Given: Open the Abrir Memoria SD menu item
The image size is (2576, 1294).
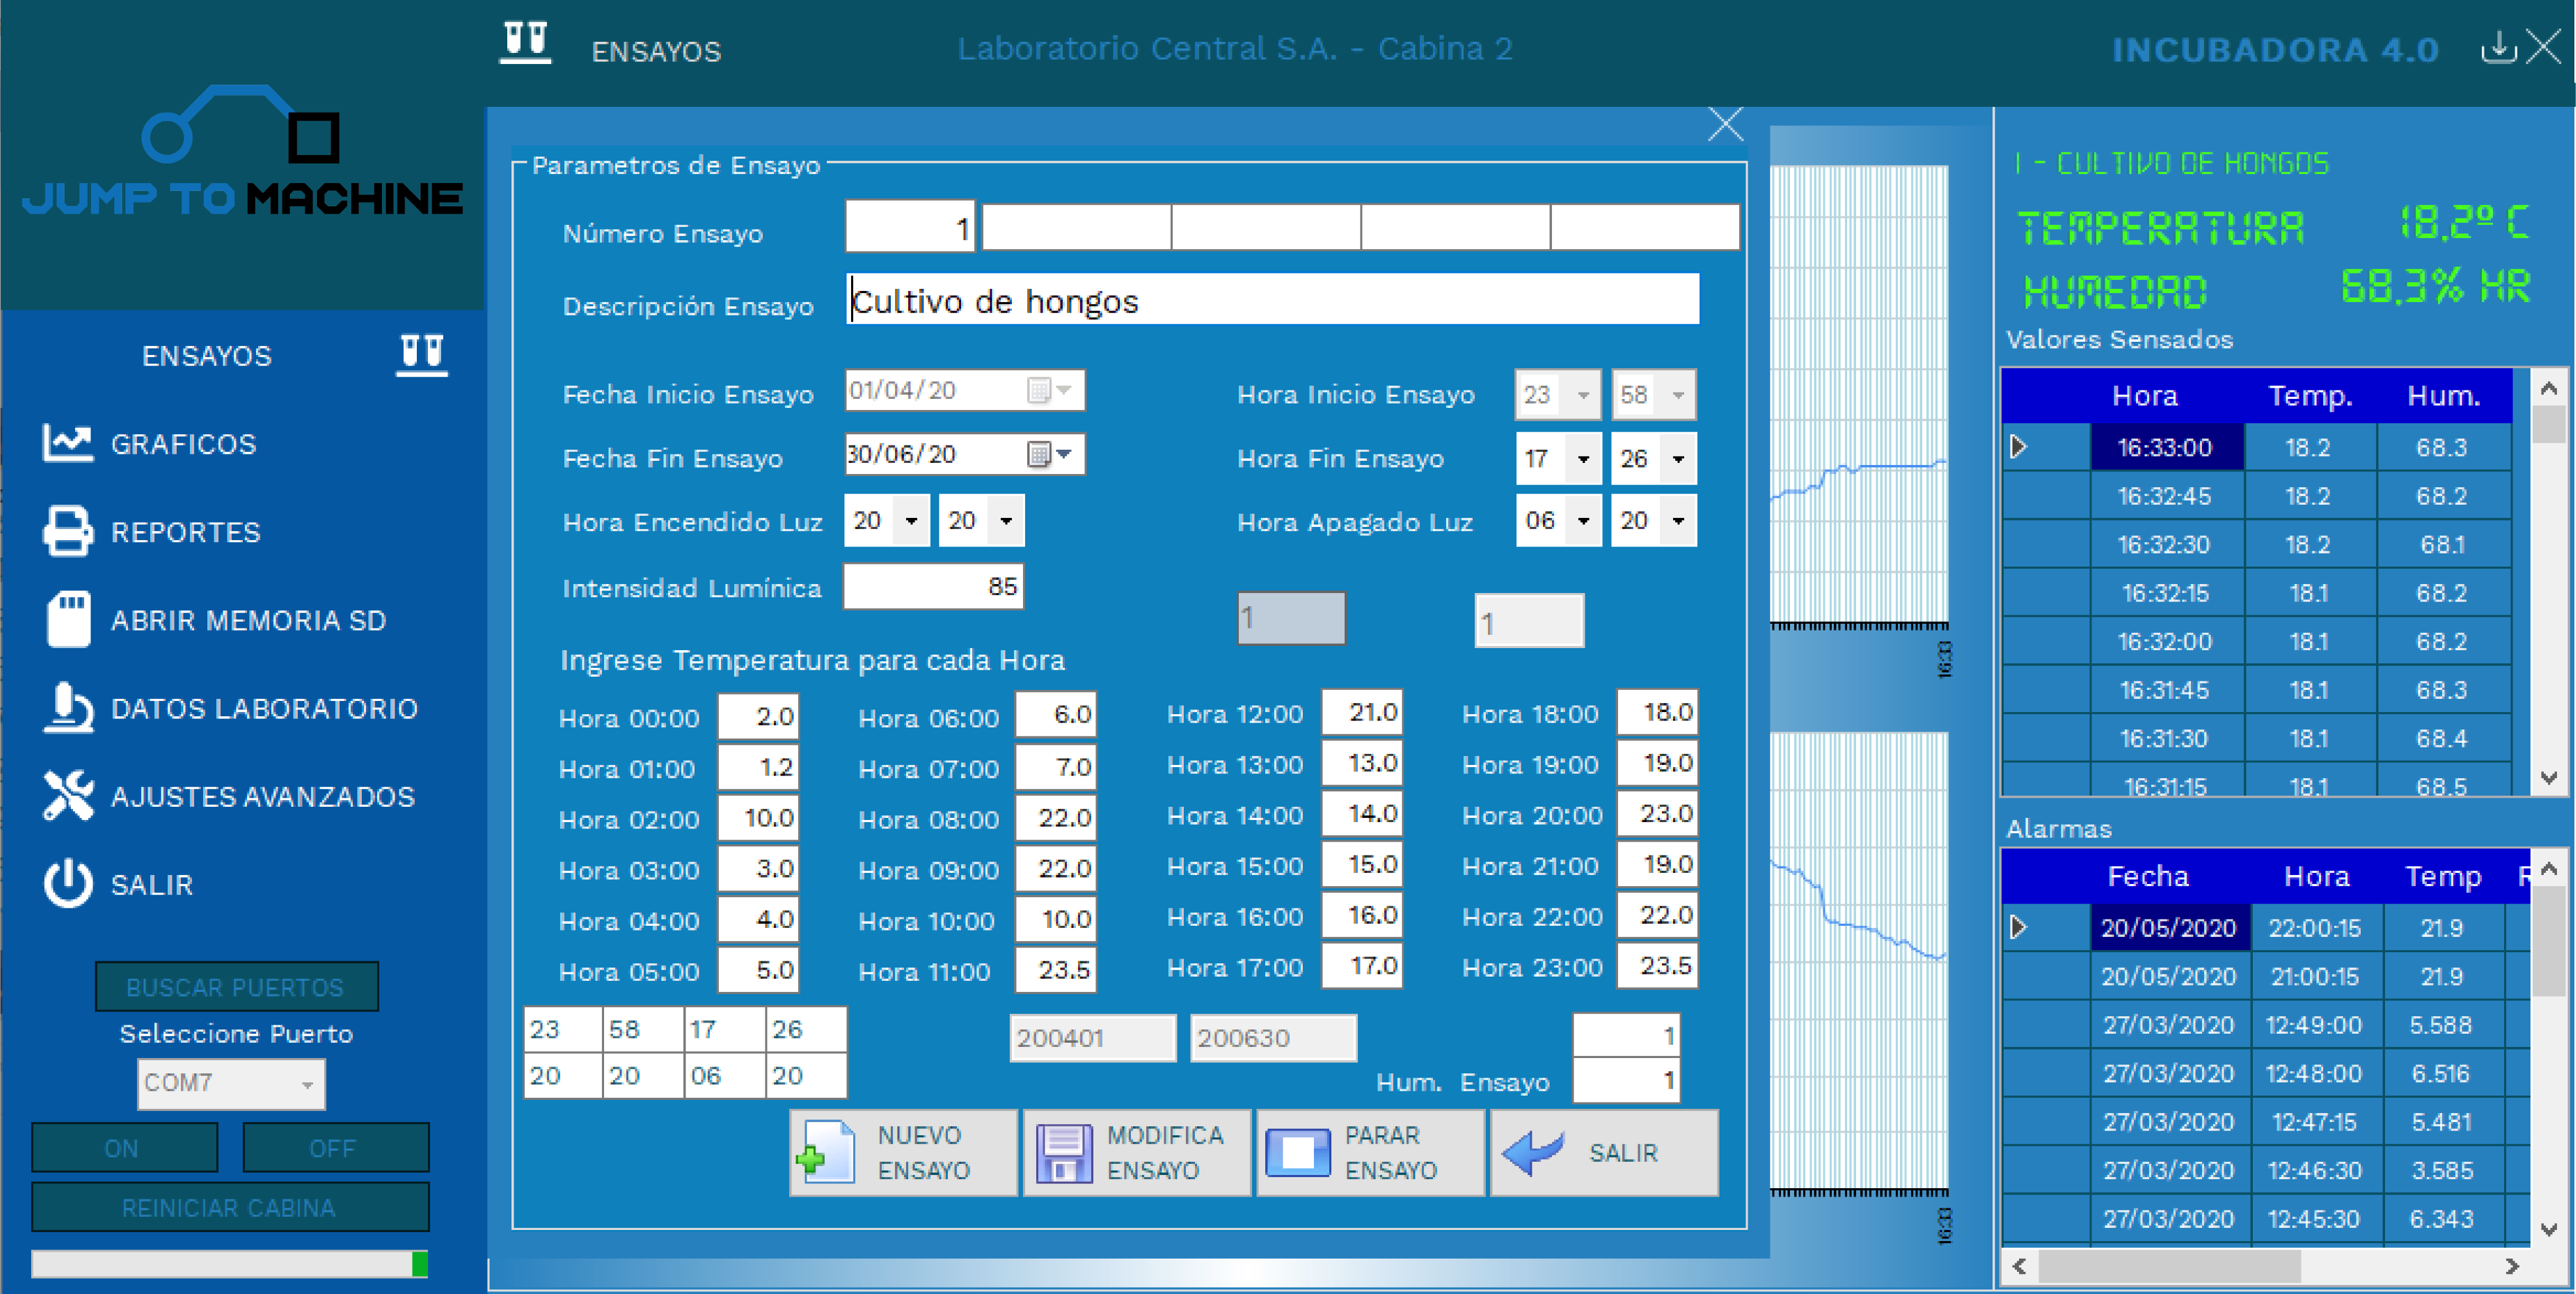Looking at the screenshot, I should click(x=248, y=620).
